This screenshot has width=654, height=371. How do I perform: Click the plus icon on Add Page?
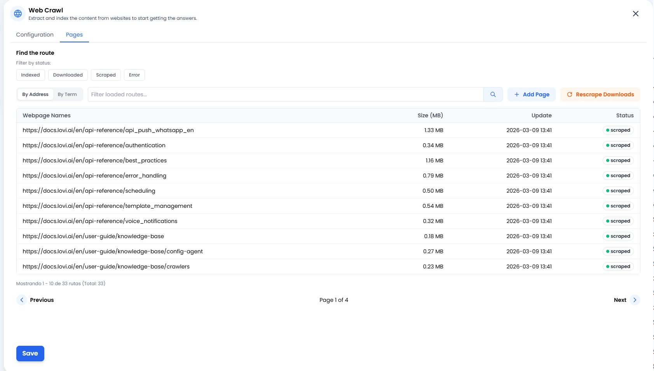[x=517, y=94]
